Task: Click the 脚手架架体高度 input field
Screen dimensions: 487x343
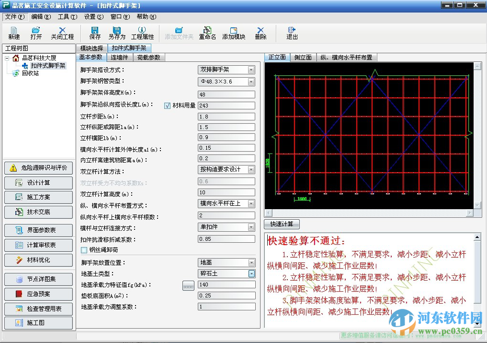Action: click(226, 95)
